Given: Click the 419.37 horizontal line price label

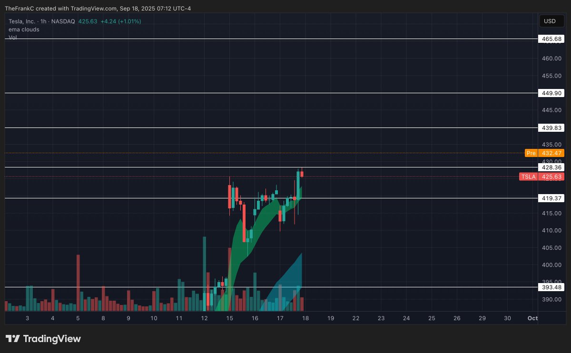Looking at the screenshot, I should tap(551, 198).
